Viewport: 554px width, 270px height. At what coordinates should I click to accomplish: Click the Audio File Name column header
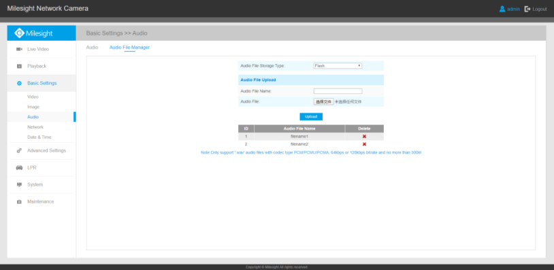(299, 129)
